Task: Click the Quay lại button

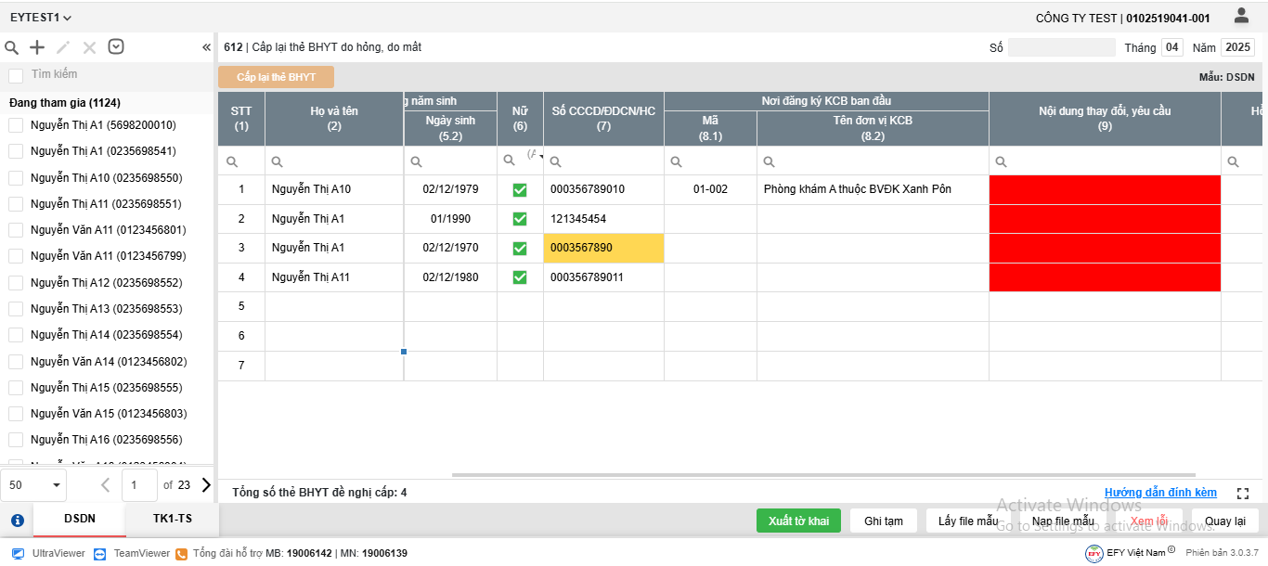Action: coord(1225,521)
